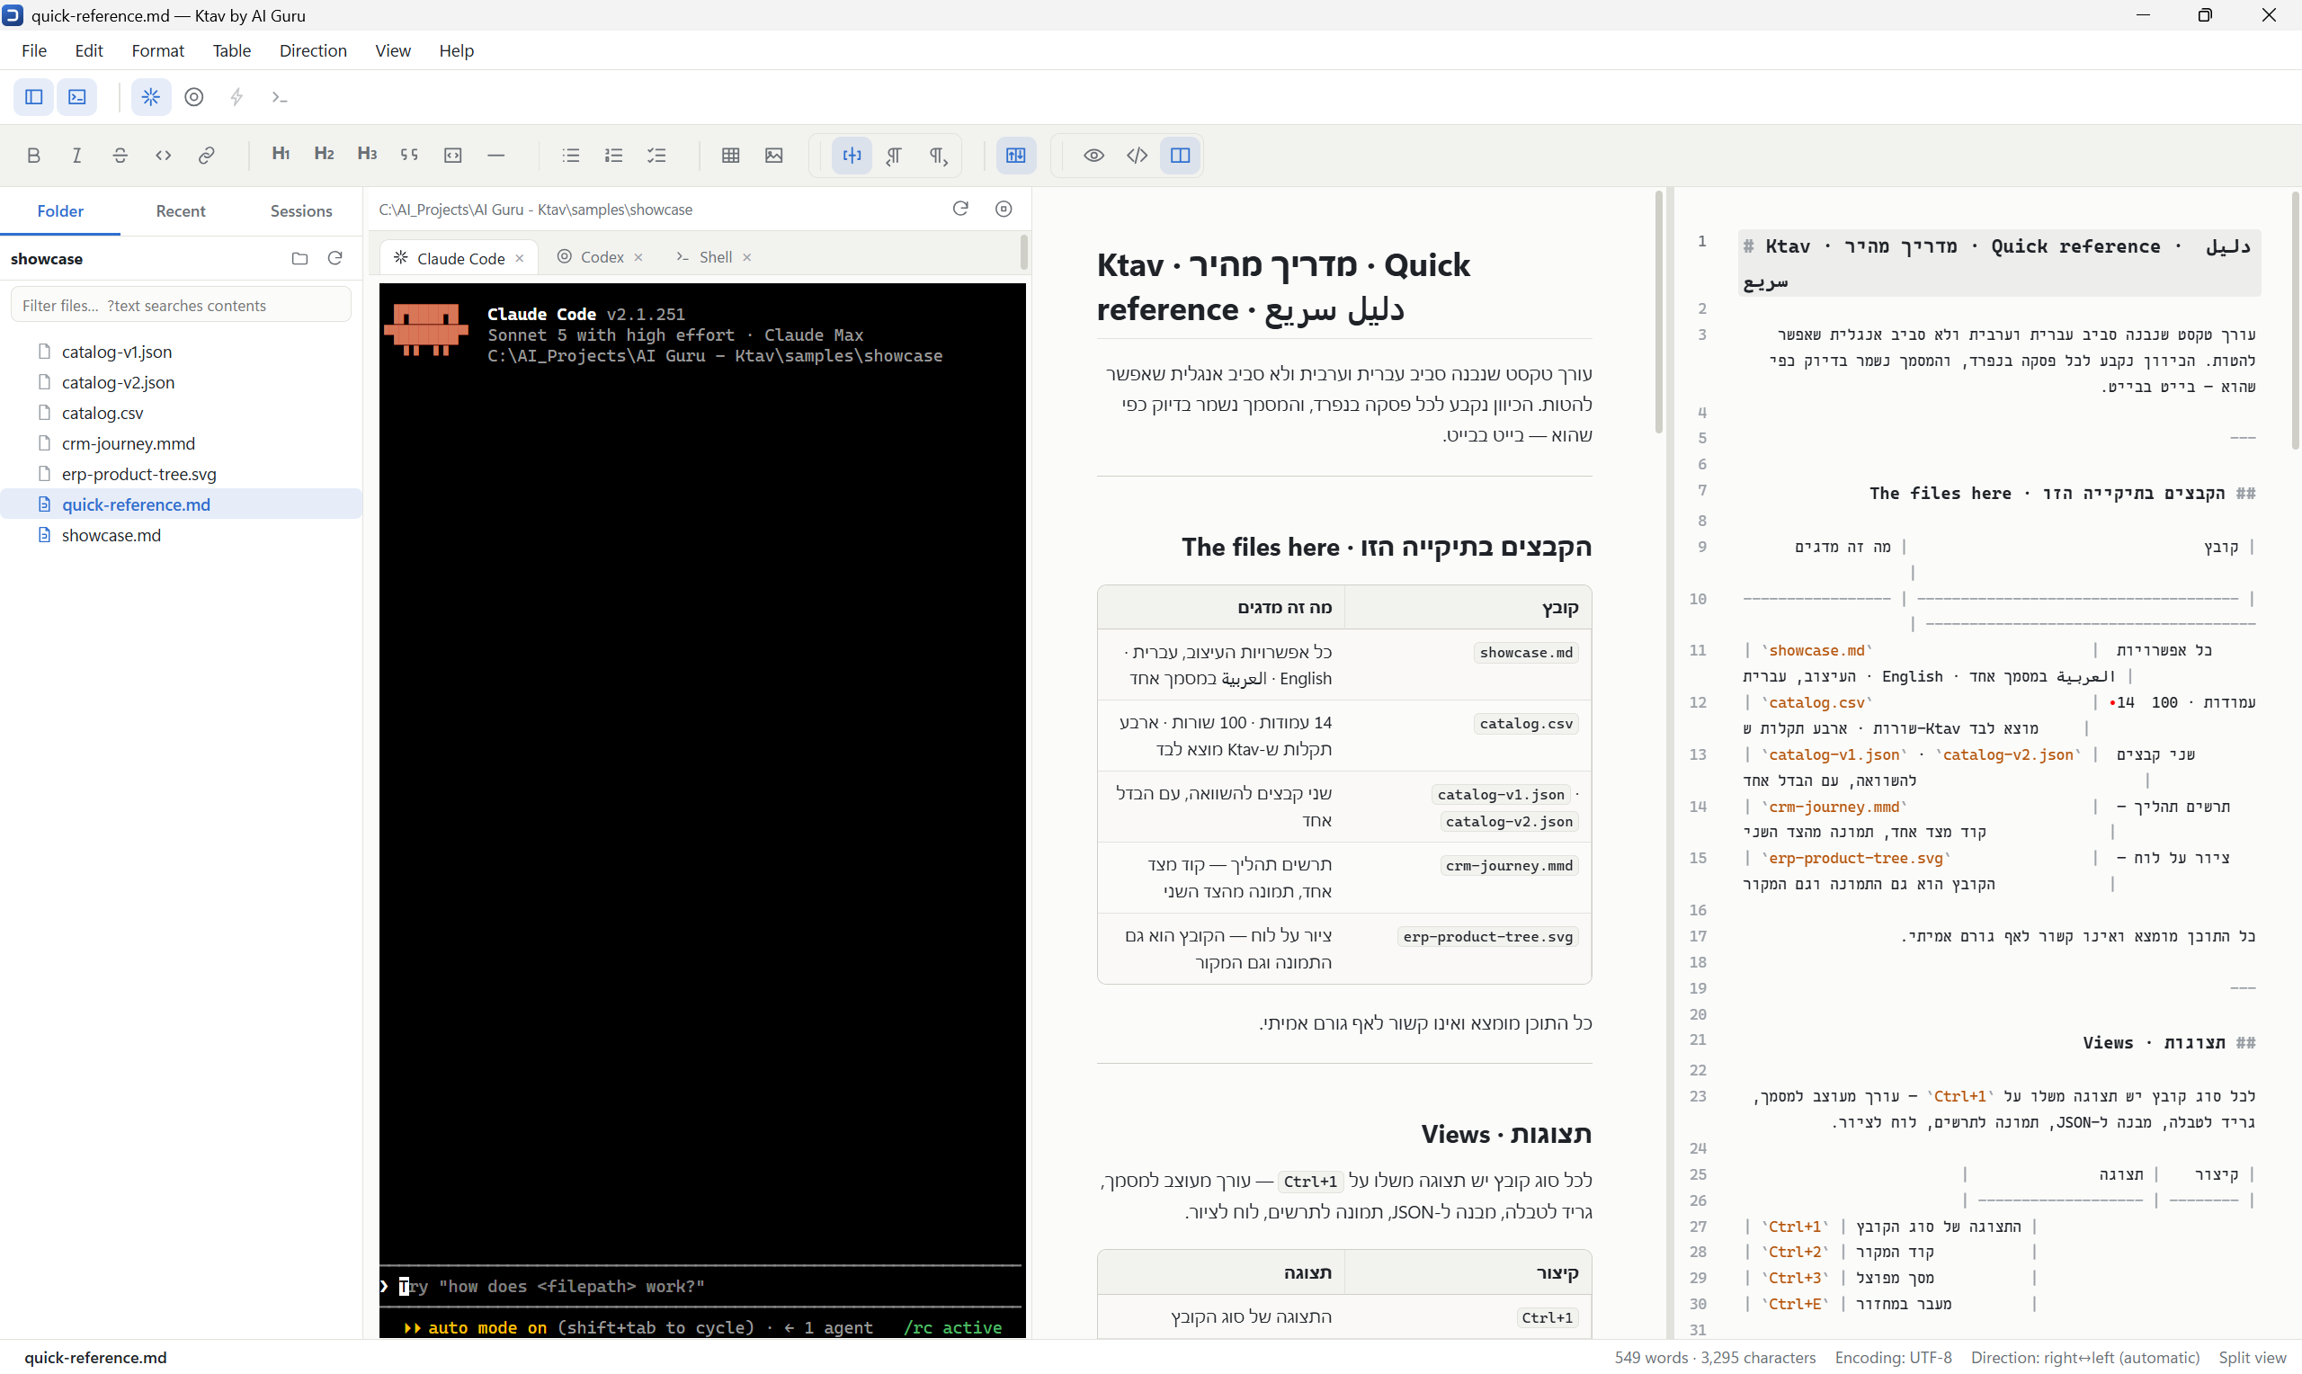Viewport: 2302px width, 1374px height.
Task: Open the Help menu
Action: pos(456,51)
